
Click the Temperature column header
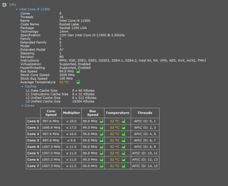click(118, 113)
